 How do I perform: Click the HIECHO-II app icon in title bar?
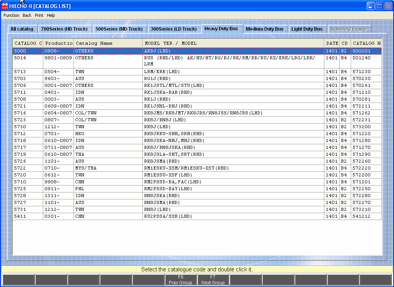(x=5, y=6)
